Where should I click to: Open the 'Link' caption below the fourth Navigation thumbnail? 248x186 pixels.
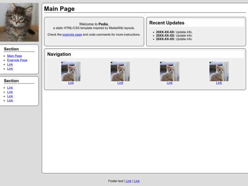click(219, 83)
